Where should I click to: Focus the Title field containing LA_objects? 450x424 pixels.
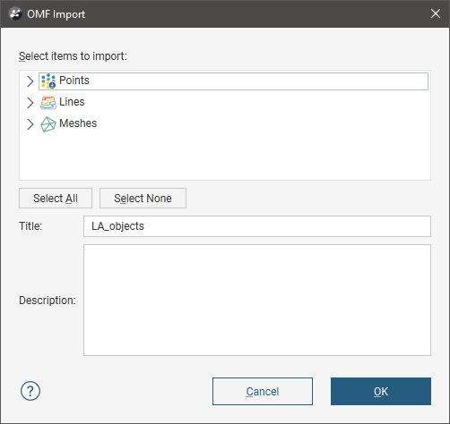257,226
